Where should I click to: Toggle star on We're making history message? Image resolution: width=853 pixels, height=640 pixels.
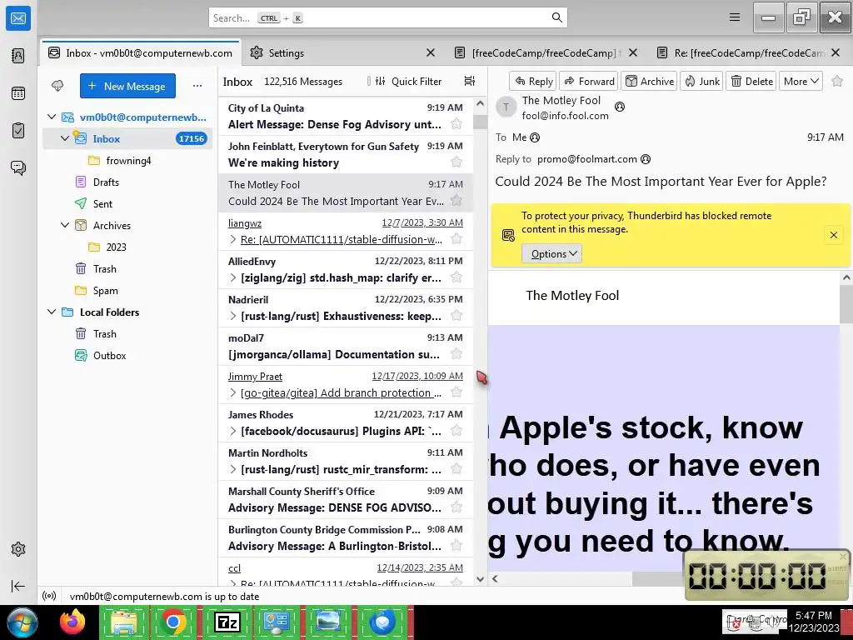click(x=456, y=162)
